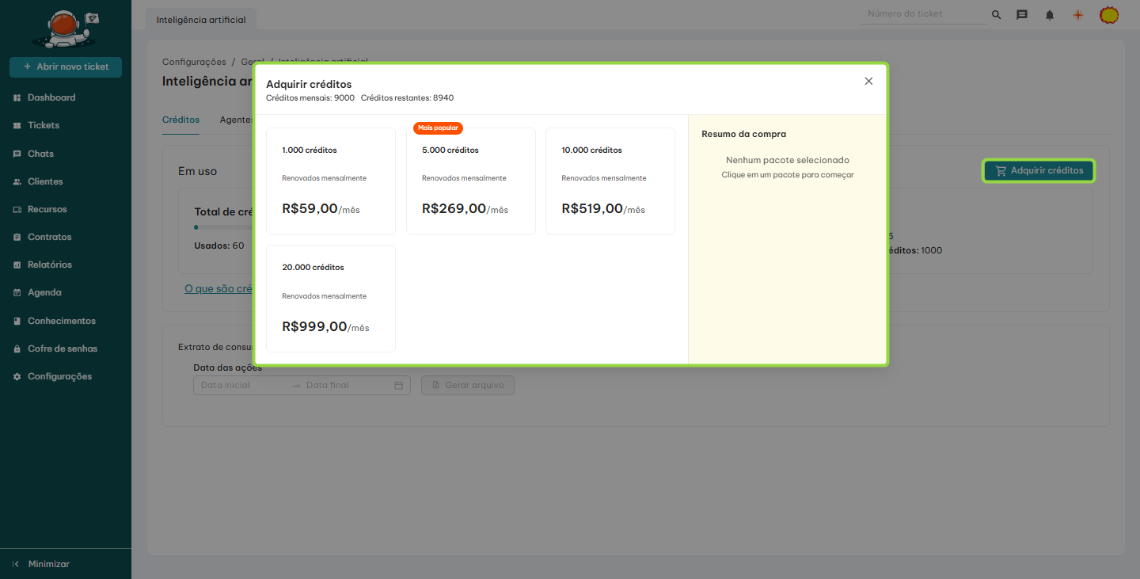Switch to the Créditos tab

tap(180, 120)
